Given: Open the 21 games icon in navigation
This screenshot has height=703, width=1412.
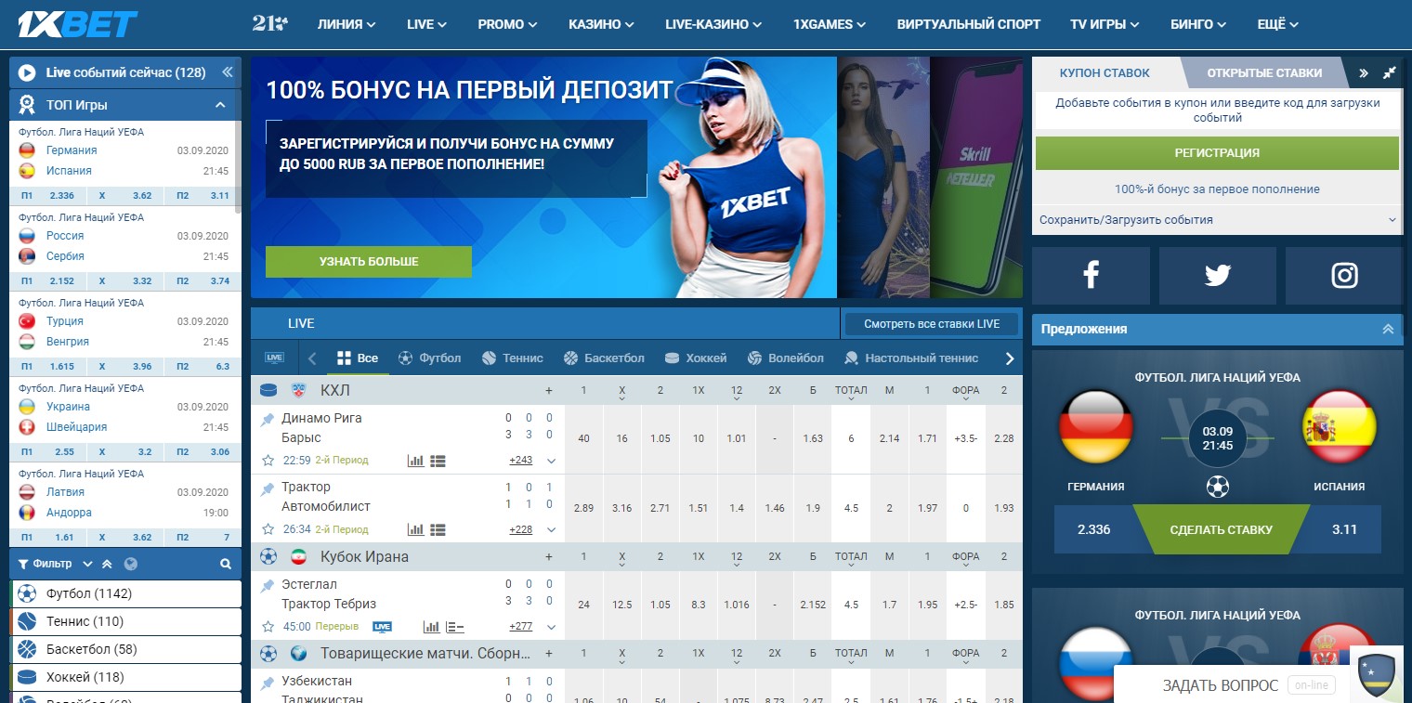Looking at the screenshot, I should click(x=270, y=24).
